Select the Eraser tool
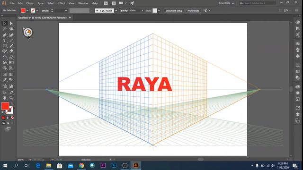This screenshot has width=303, height=170. (11, 51)
